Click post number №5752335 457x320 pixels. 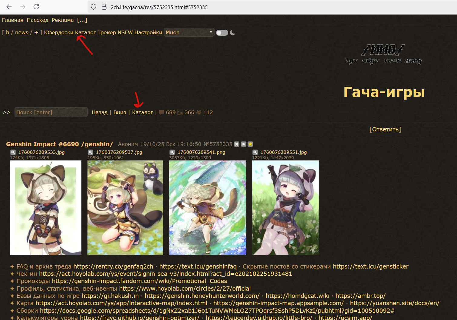point(218,144)
